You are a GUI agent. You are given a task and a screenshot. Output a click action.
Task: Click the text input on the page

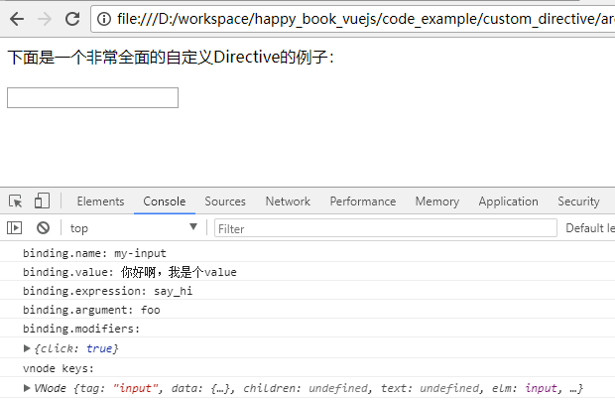[x=92, y=97]
